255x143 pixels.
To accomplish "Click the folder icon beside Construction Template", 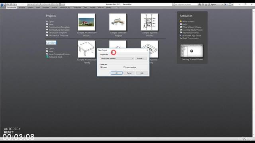I will click(x=47, y=27).
